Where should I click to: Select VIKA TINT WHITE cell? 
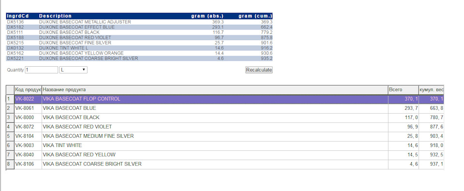tap(215, 146)
